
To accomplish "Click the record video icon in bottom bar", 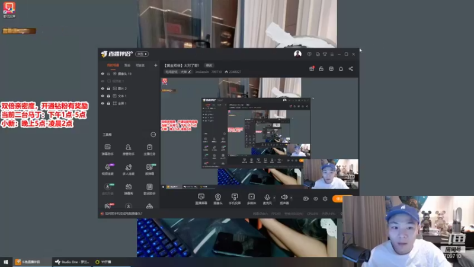I will [x=306, y=199].
